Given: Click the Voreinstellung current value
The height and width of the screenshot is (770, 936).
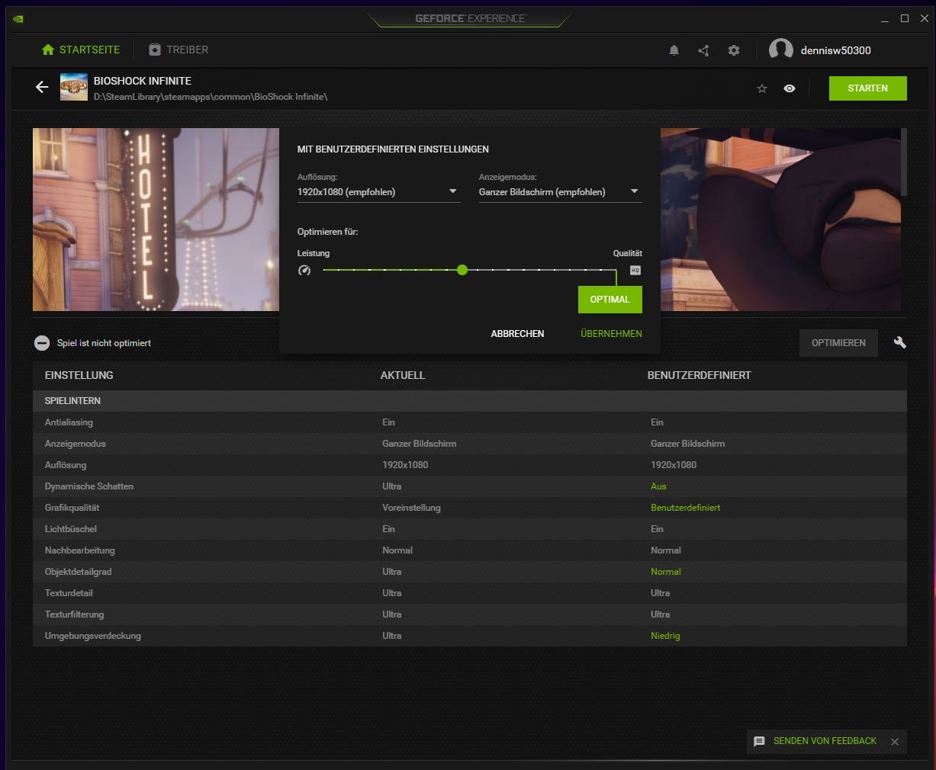Looking at the screenshot, I should pyautogui.click(x=411, y=508).
